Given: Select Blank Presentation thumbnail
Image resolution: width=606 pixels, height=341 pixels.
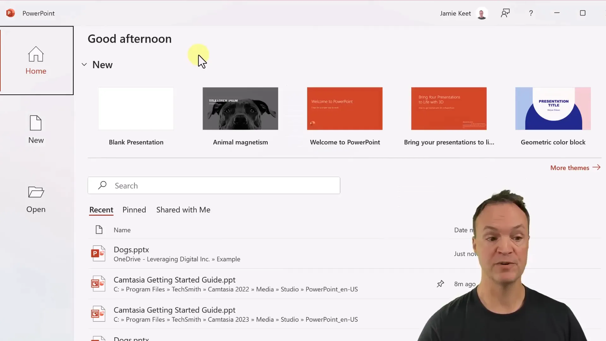Looking at the screenshot, I should click(x=136, y=109).
